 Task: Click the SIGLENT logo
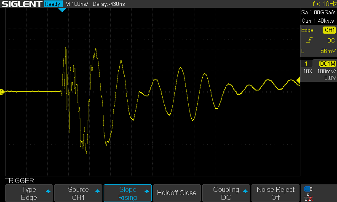pos(22,4)
